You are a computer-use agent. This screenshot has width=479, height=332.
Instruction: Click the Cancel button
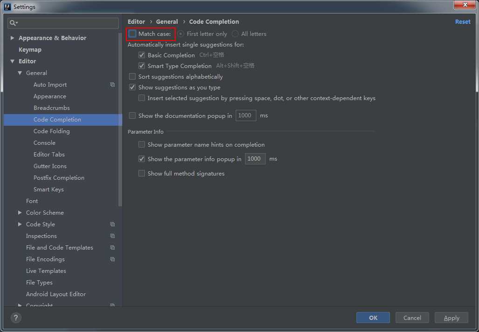412,318
